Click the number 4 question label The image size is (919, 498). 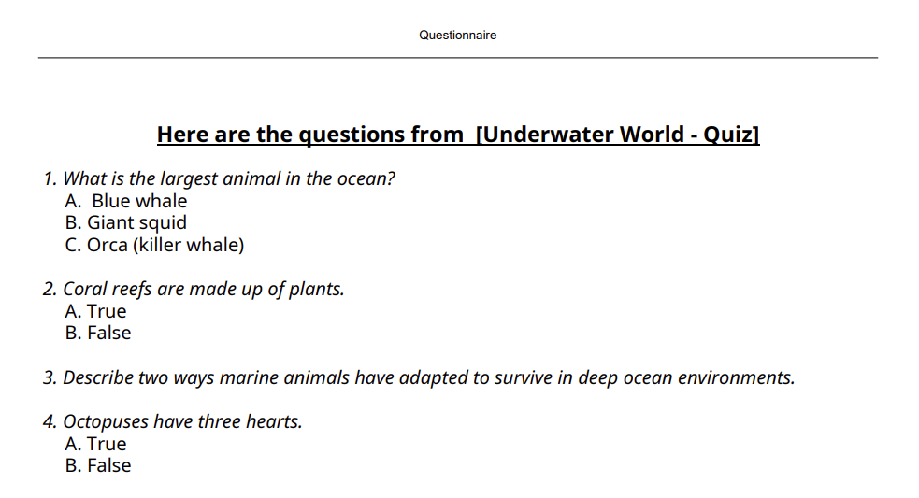[x=50, y=421]
